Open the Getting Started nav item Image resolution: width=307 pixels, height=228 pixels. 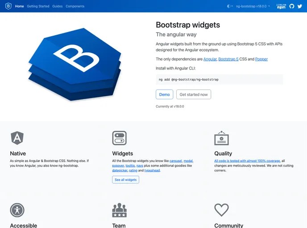pos(38,6)
